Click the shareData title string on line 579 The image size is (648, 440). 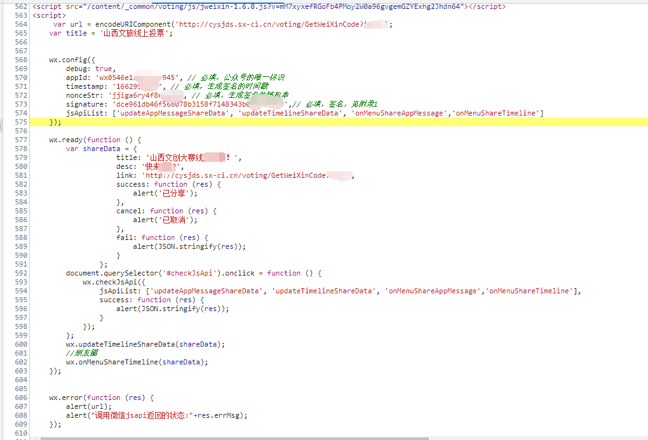tap(192, 158)
